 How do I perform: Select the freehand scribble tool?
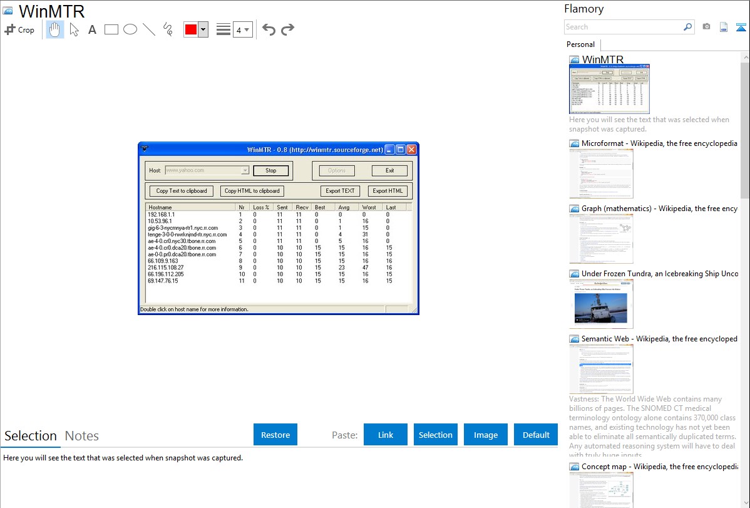coord(168,29)
